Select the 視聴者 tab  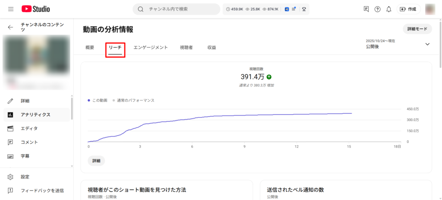point(186,48)
